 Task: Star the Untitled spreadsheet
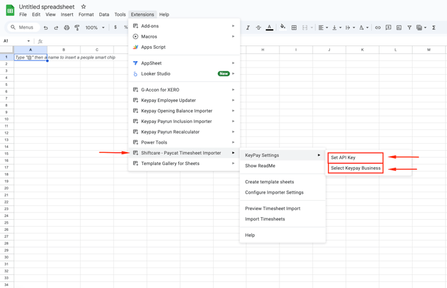click(x=84, y=7)
